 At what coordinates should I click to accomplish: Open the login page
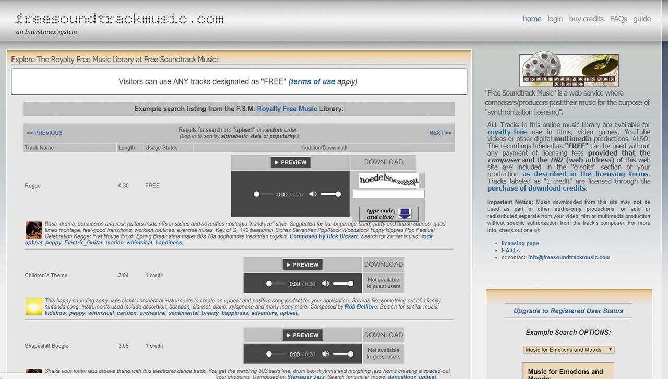(555, 19)
